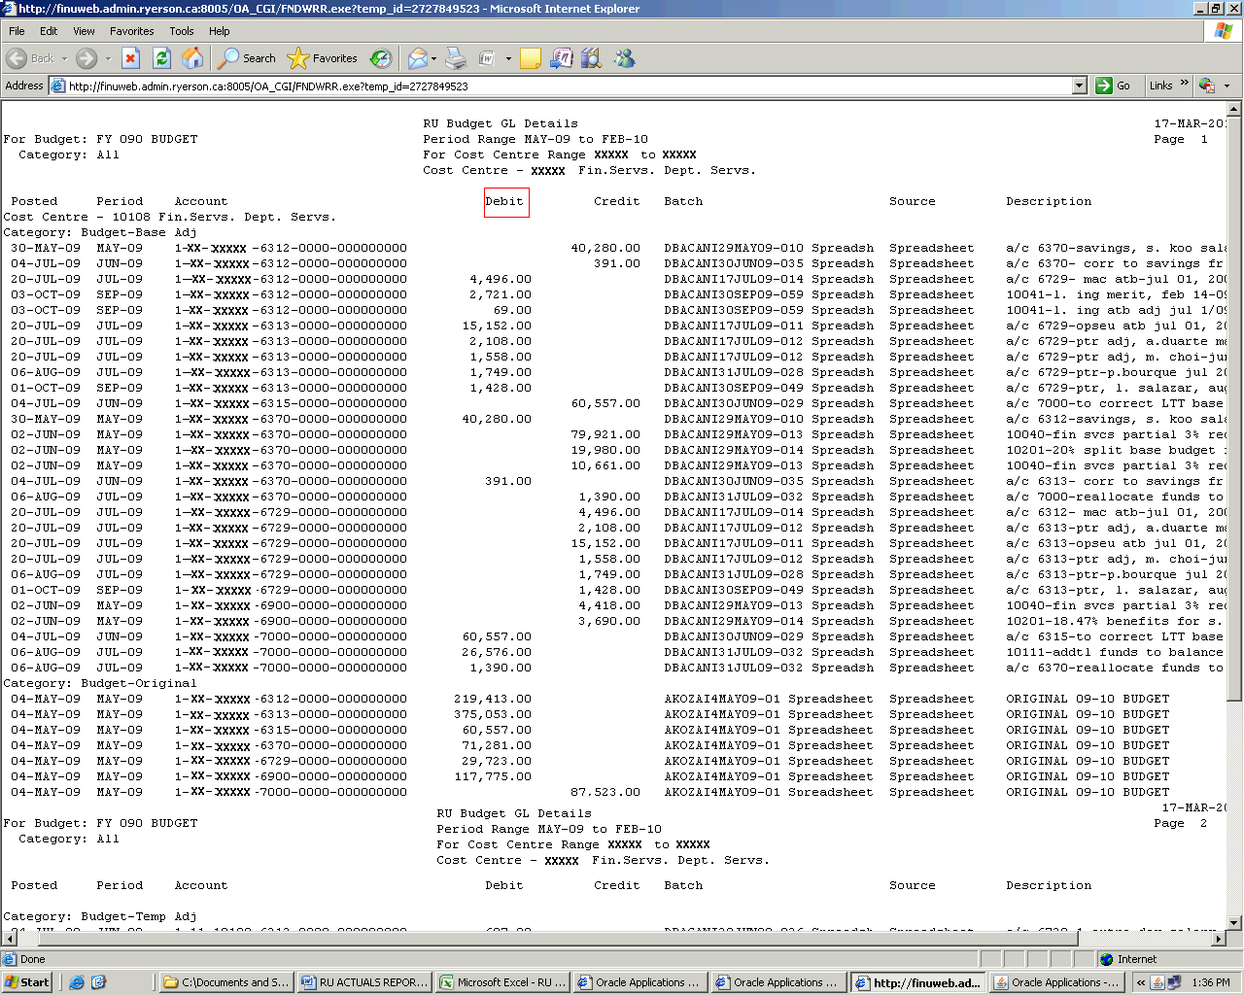
Task: Open the Tools menu
Action: pos(181,31)
